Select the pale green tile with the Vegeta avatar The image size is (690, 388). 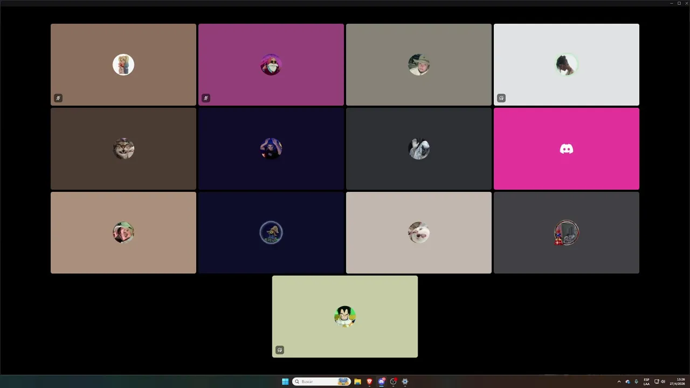345,317
